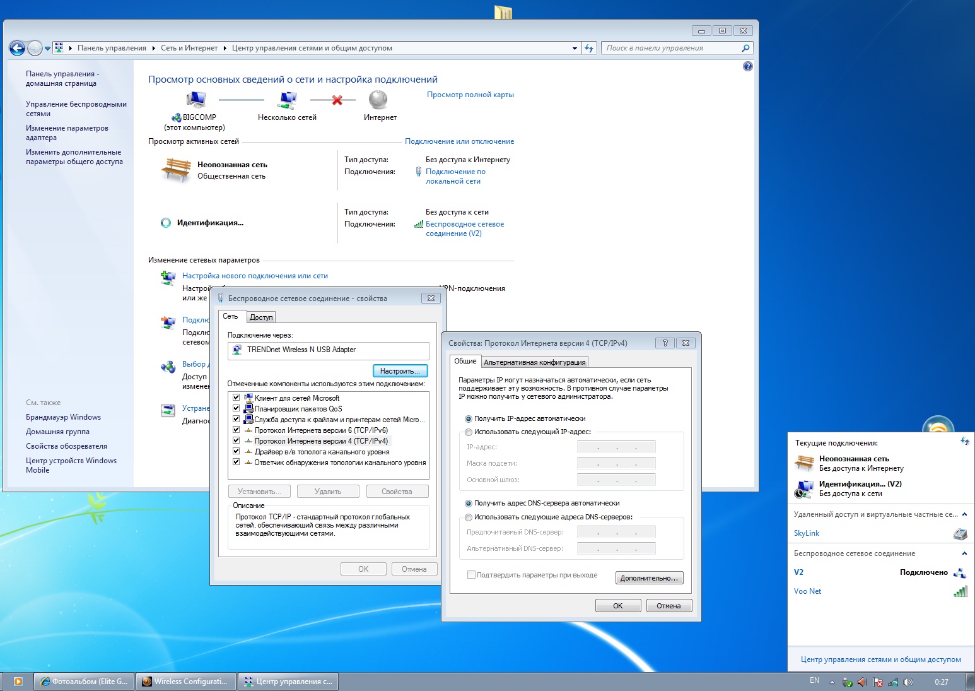Open the view full map link
Screen dimensions: 975x691
point(470,95)
